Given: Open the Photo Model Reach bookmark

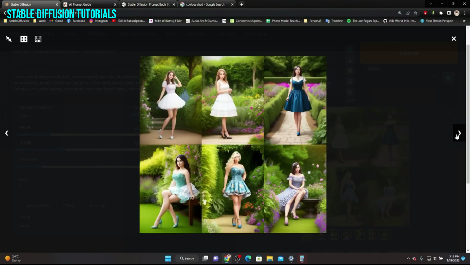Looking at the screenshot, I should click(283, 21).
